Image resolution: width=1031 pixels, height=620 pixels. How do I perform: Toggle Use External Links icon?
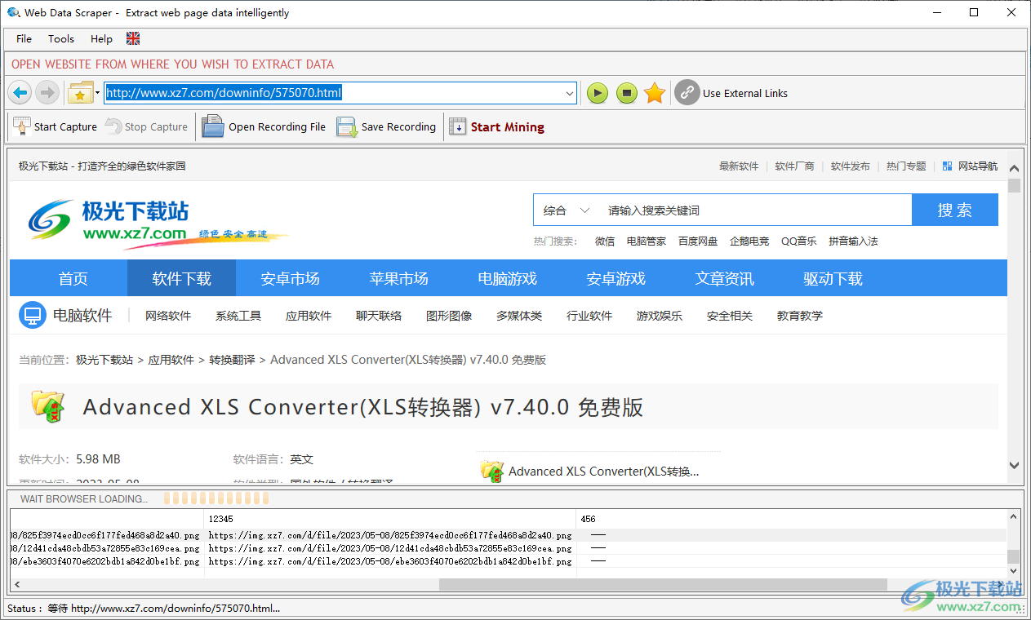(x=687, y=93)
